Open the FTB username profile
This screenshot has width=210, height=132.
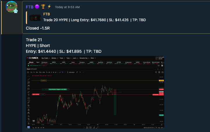coord(30,7)
